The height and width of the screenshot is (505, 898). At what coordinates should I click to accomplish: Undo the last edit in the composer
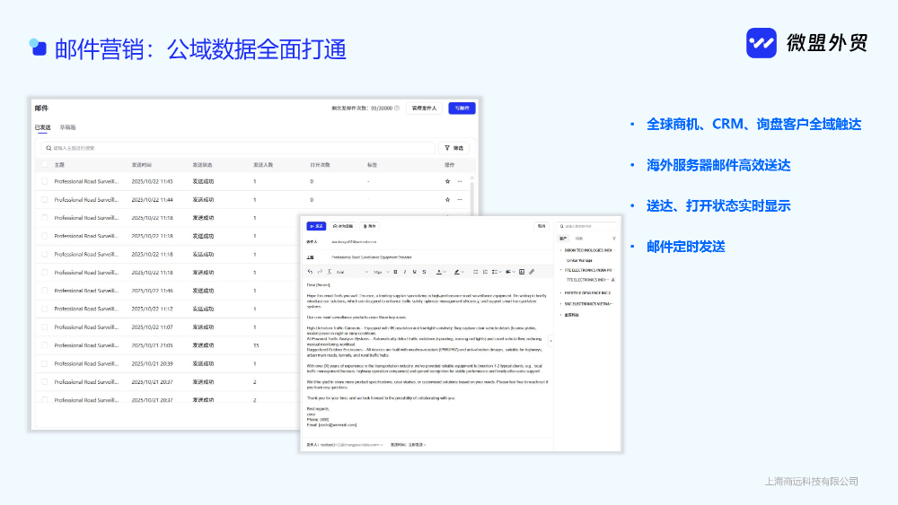click(310, 272)
